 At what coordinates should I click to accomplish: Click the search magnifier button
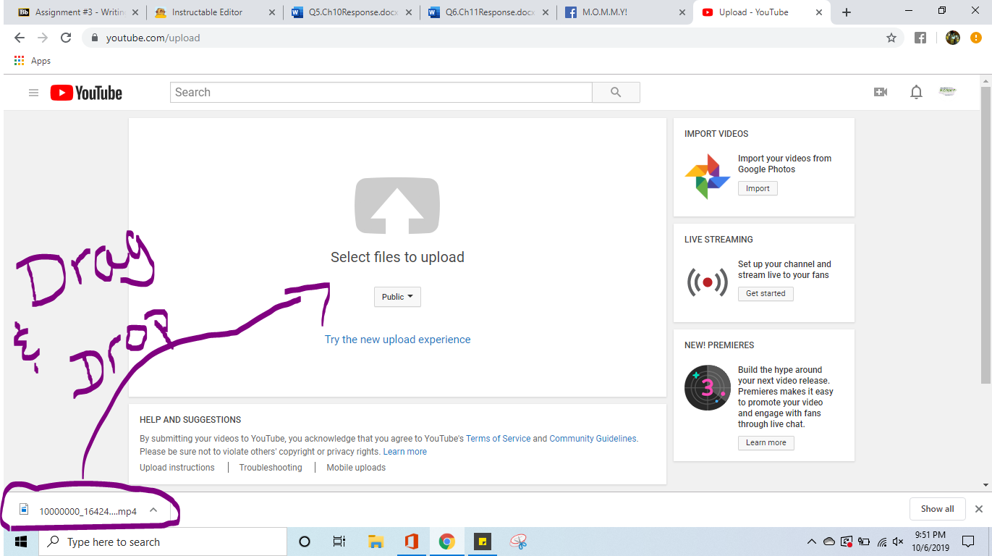pos(616,93)
